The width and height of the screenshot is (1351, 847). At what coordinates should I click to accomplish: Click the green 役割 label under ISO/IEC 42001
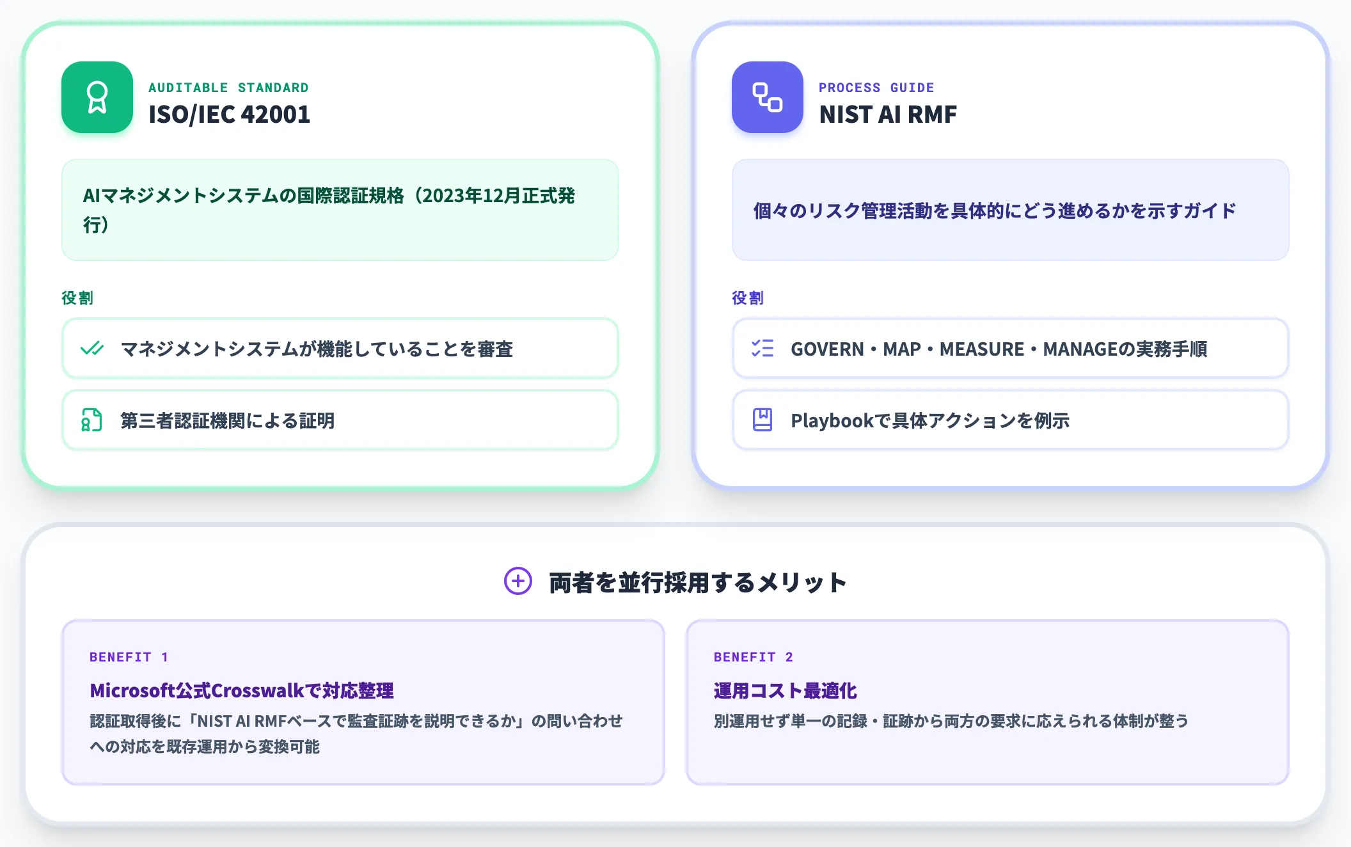click(77, 298)
